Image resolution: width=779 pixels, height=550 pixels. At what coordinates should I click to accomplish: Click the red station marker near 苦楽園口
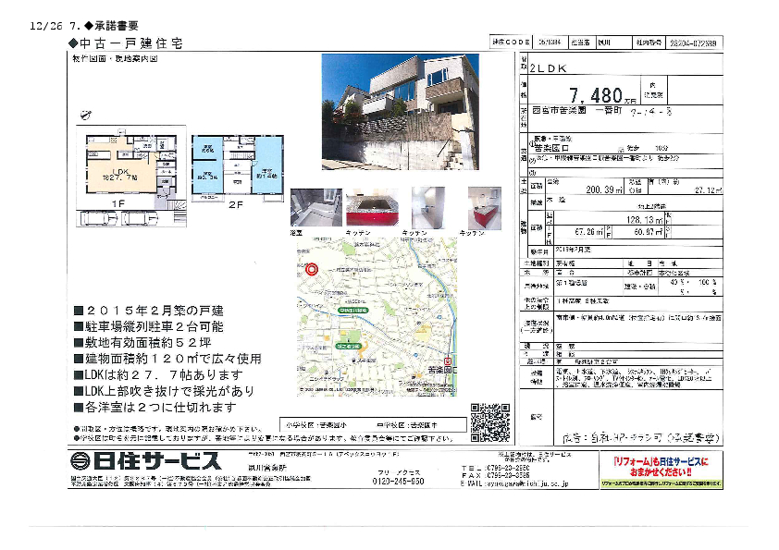(449, 361)
